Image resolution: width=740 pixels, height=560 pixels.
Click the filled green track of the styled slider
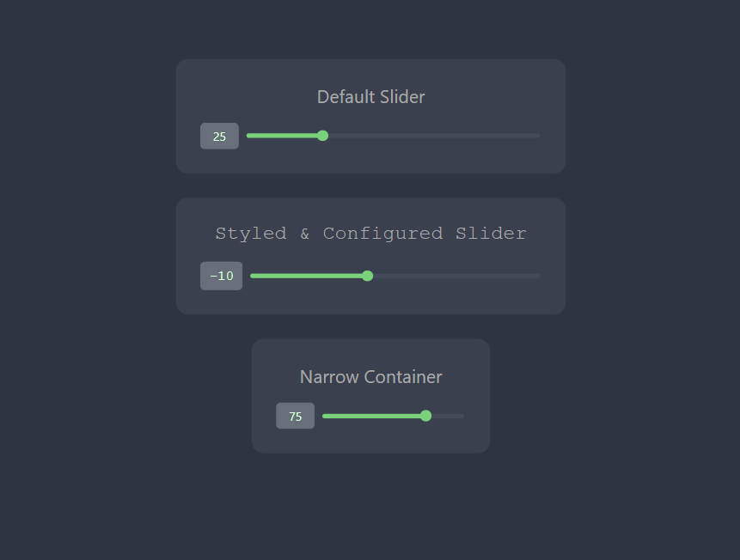(309, 276)
